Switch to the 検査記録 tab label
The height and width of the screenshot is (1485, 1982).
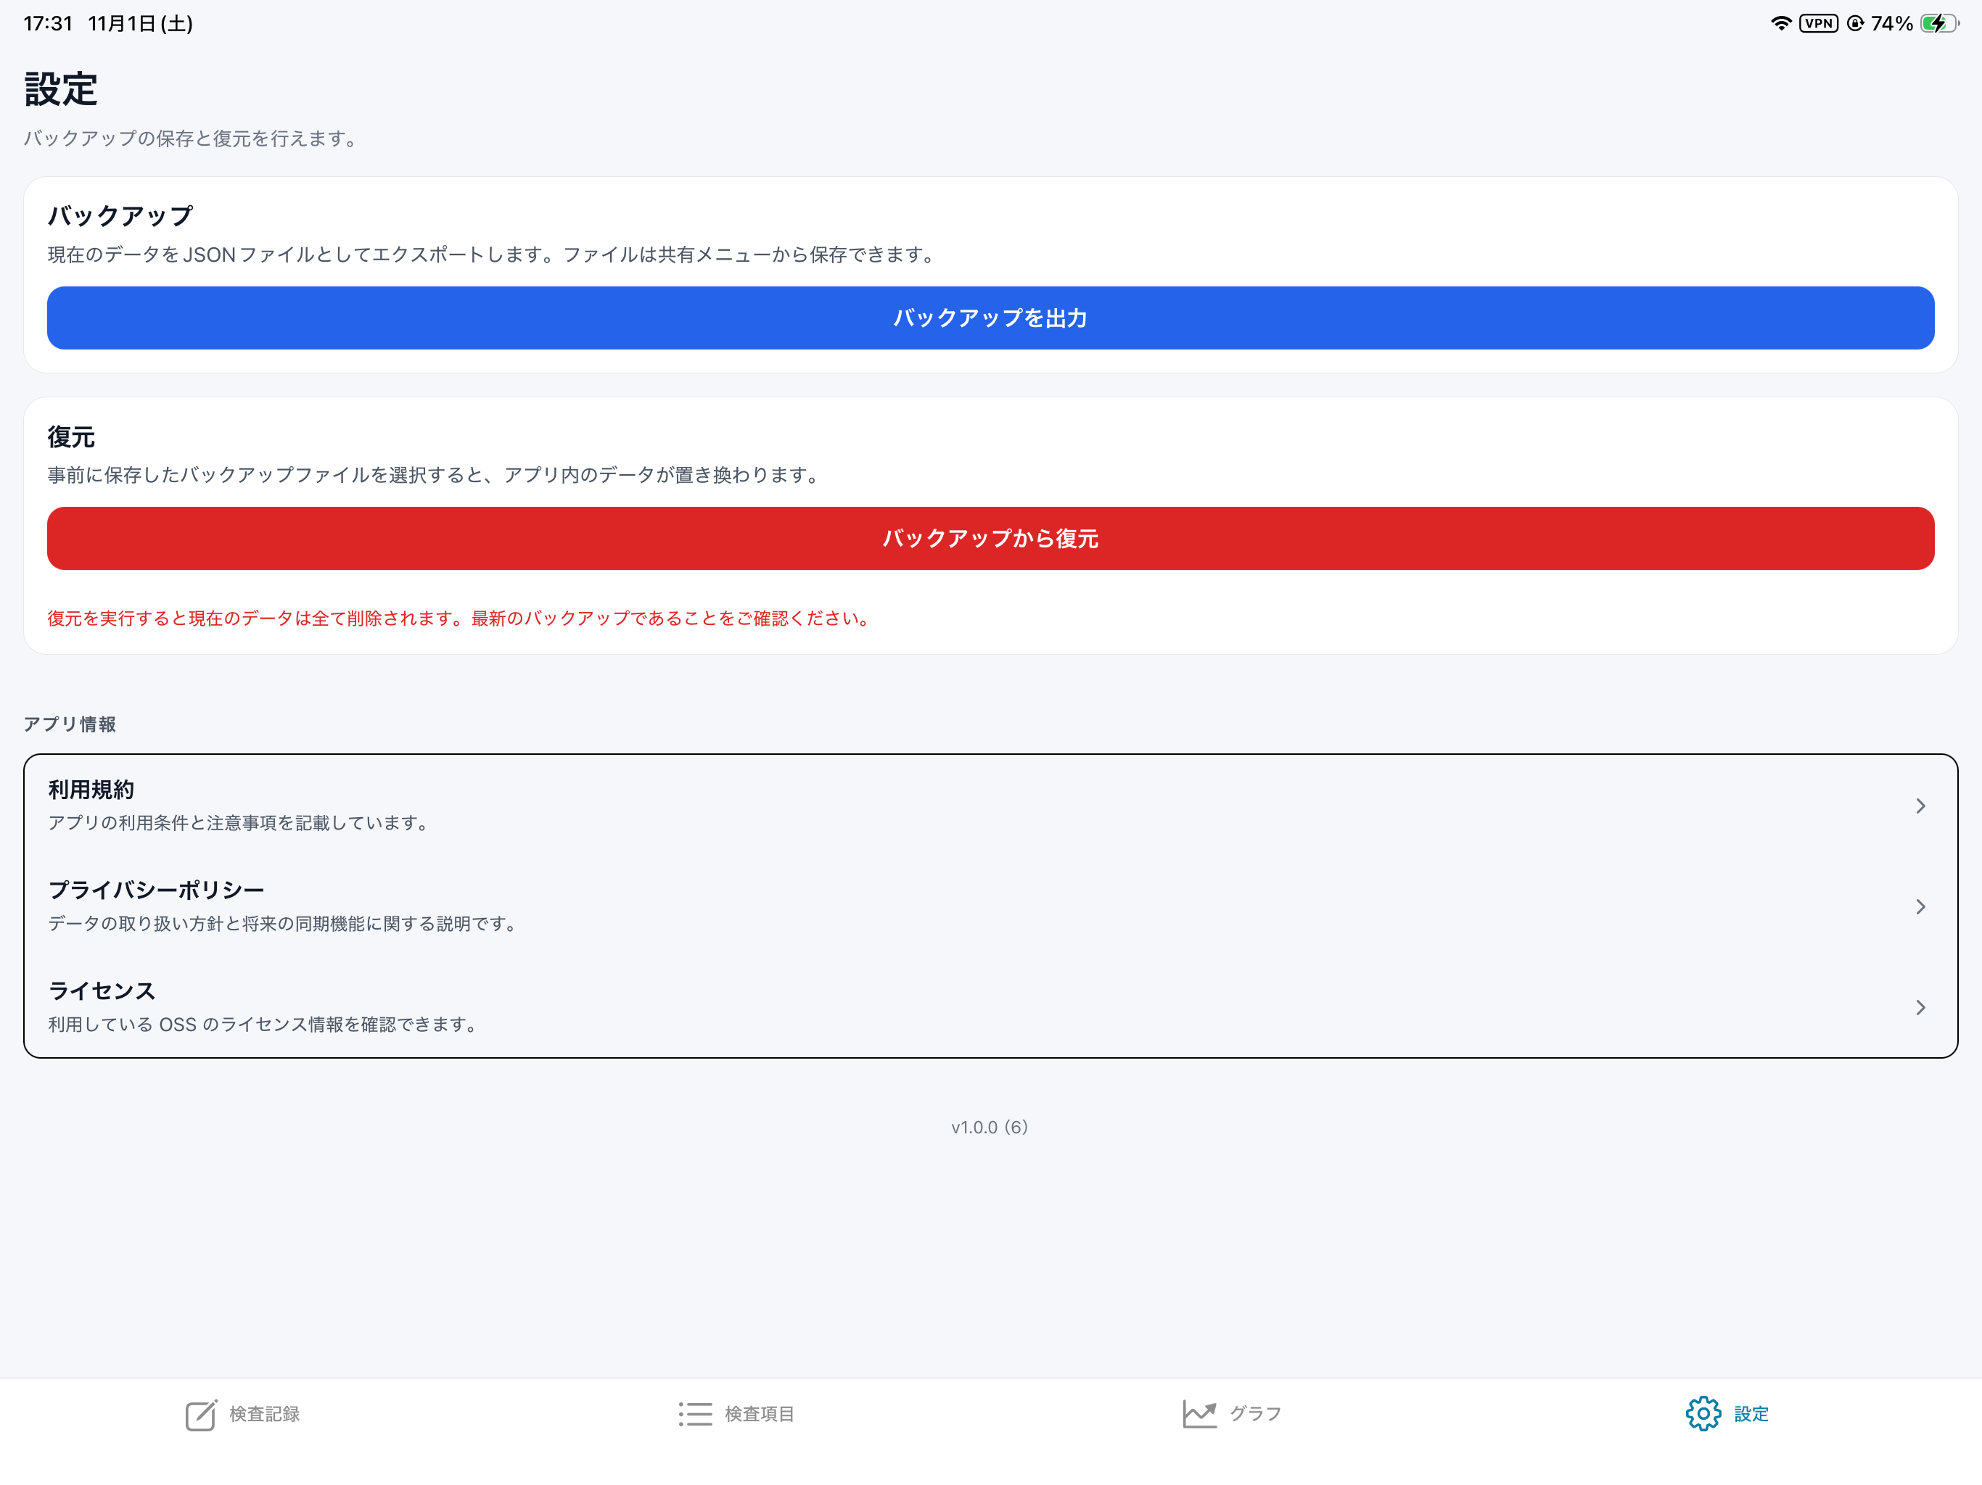[x=264, y=1414]
